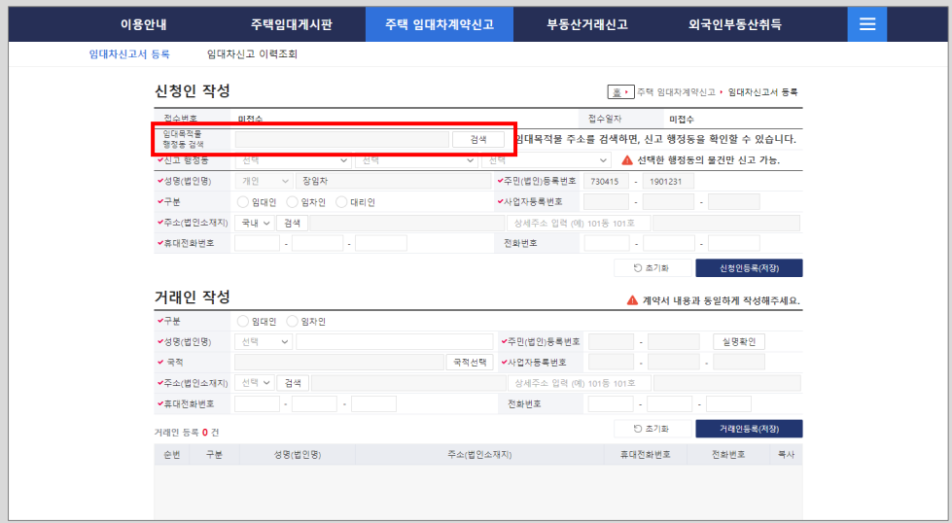This screenshot has height=523, width=952.
Task: Click first counterparty 휴대전화번호 field
Action: coord(257,403)
